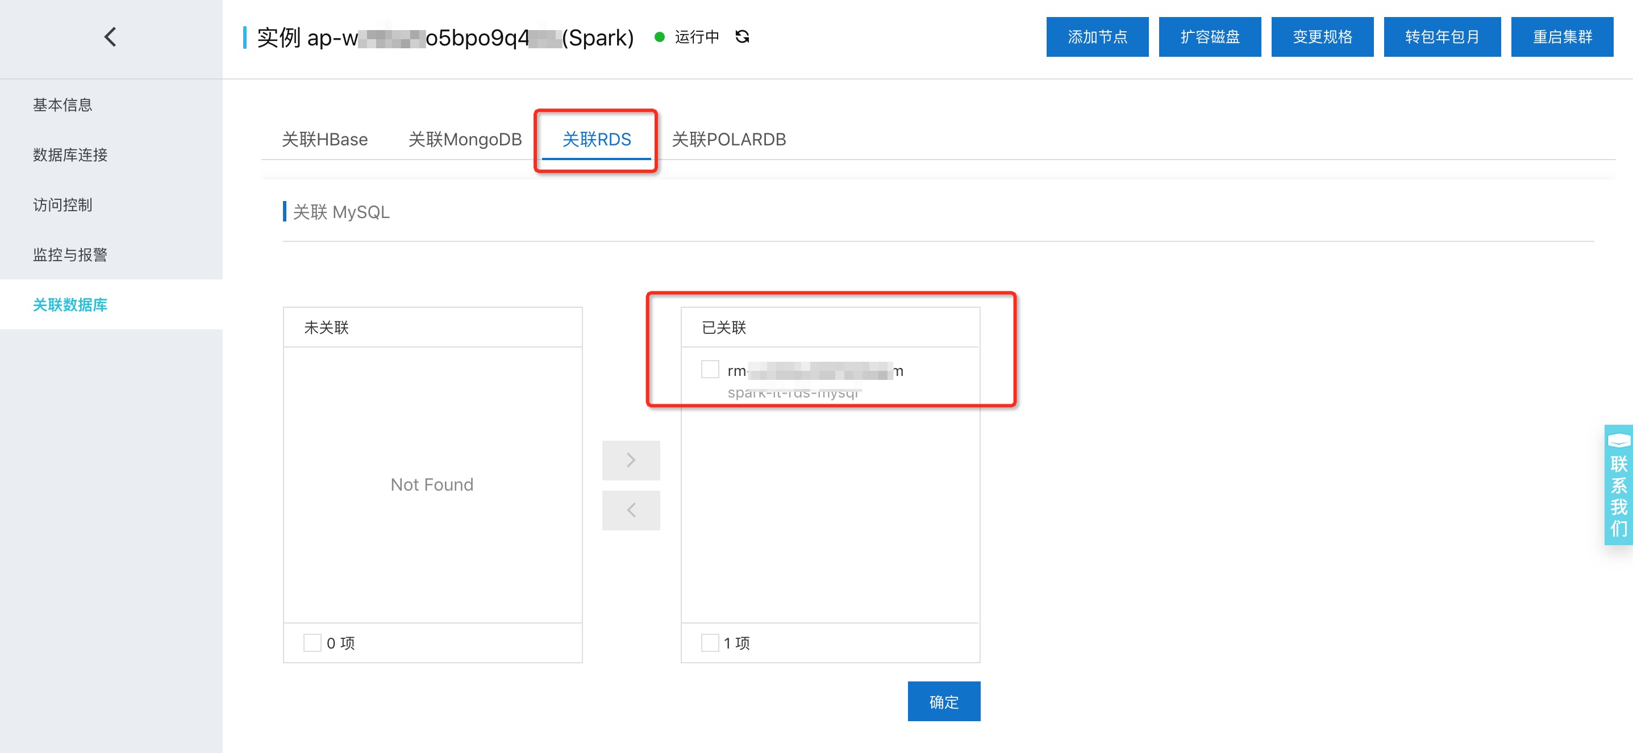Screen dimensions: 1633x753
Task: Click the 转包年包月 button
Action: click(x=1442, y=37)
